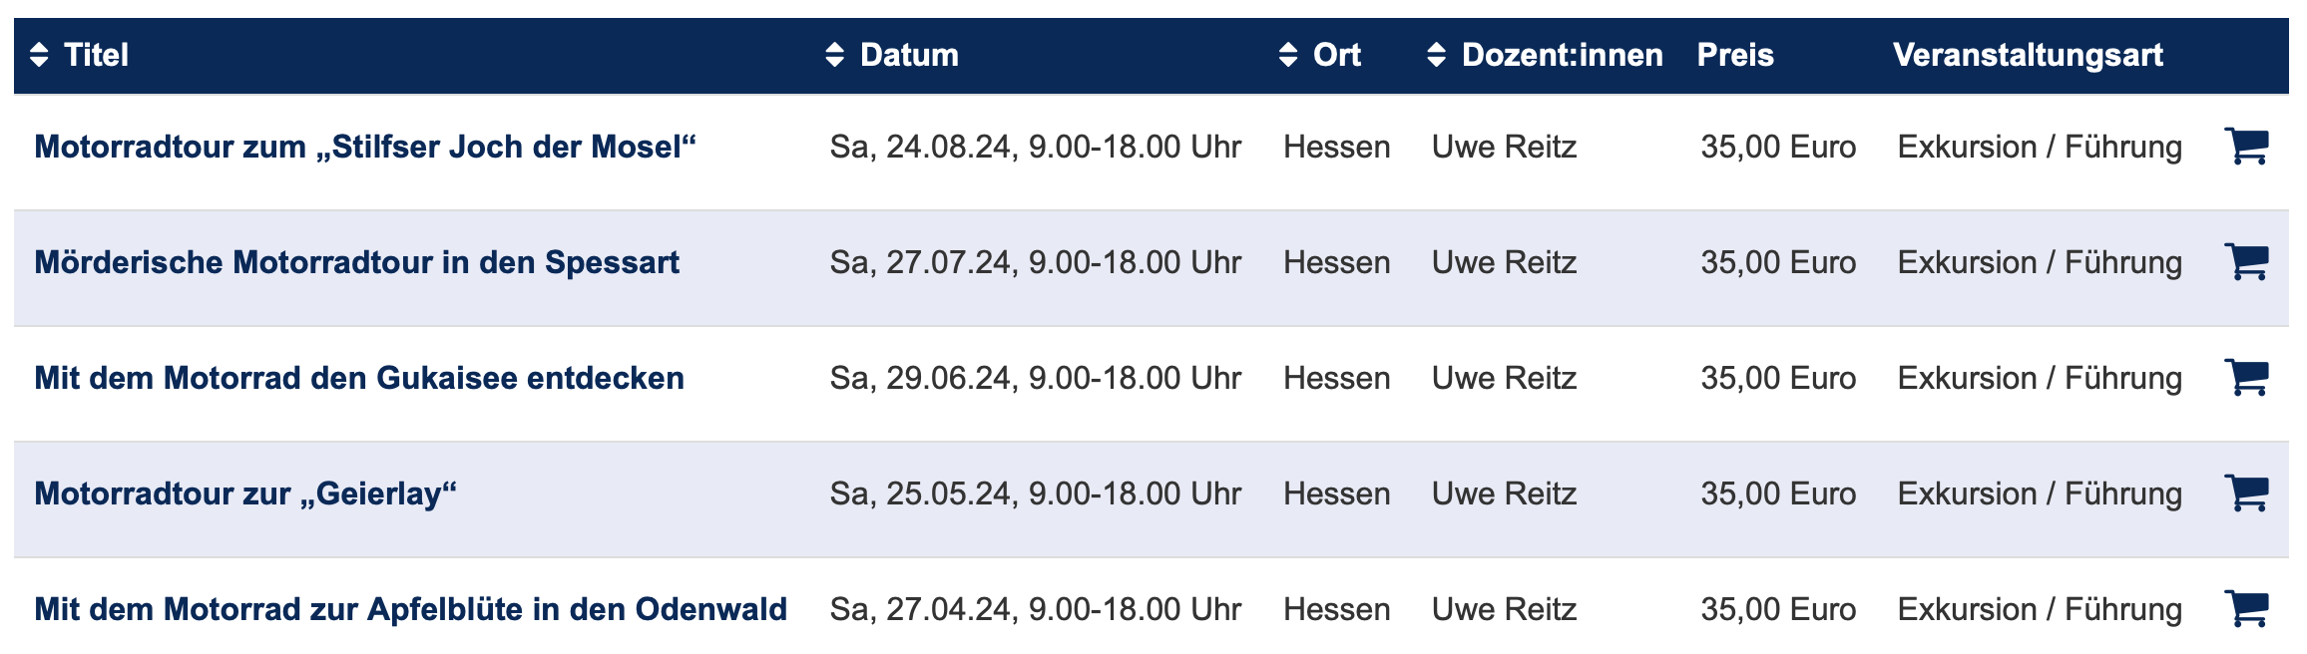Image resolution: width=2307 pixels, height=654 pixels.
Task: Add Stilfser Joch der Mosel tour to cart
Action: point(2246,147)
